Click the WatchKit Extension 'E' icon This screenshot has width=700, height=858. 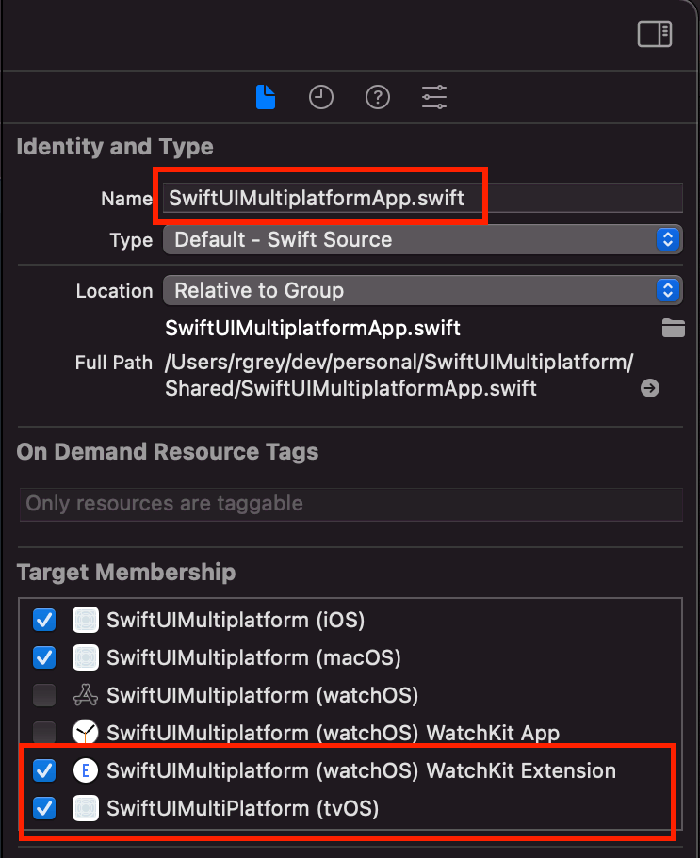(86, 770)
